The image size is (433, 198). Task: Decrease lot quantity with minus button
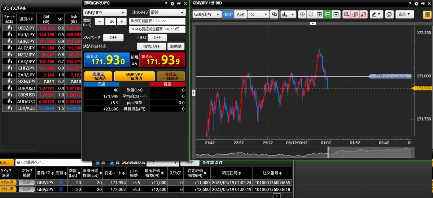[100, 22]
